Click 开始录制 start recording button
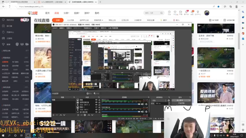246x138 pixels. pos(181,103)
